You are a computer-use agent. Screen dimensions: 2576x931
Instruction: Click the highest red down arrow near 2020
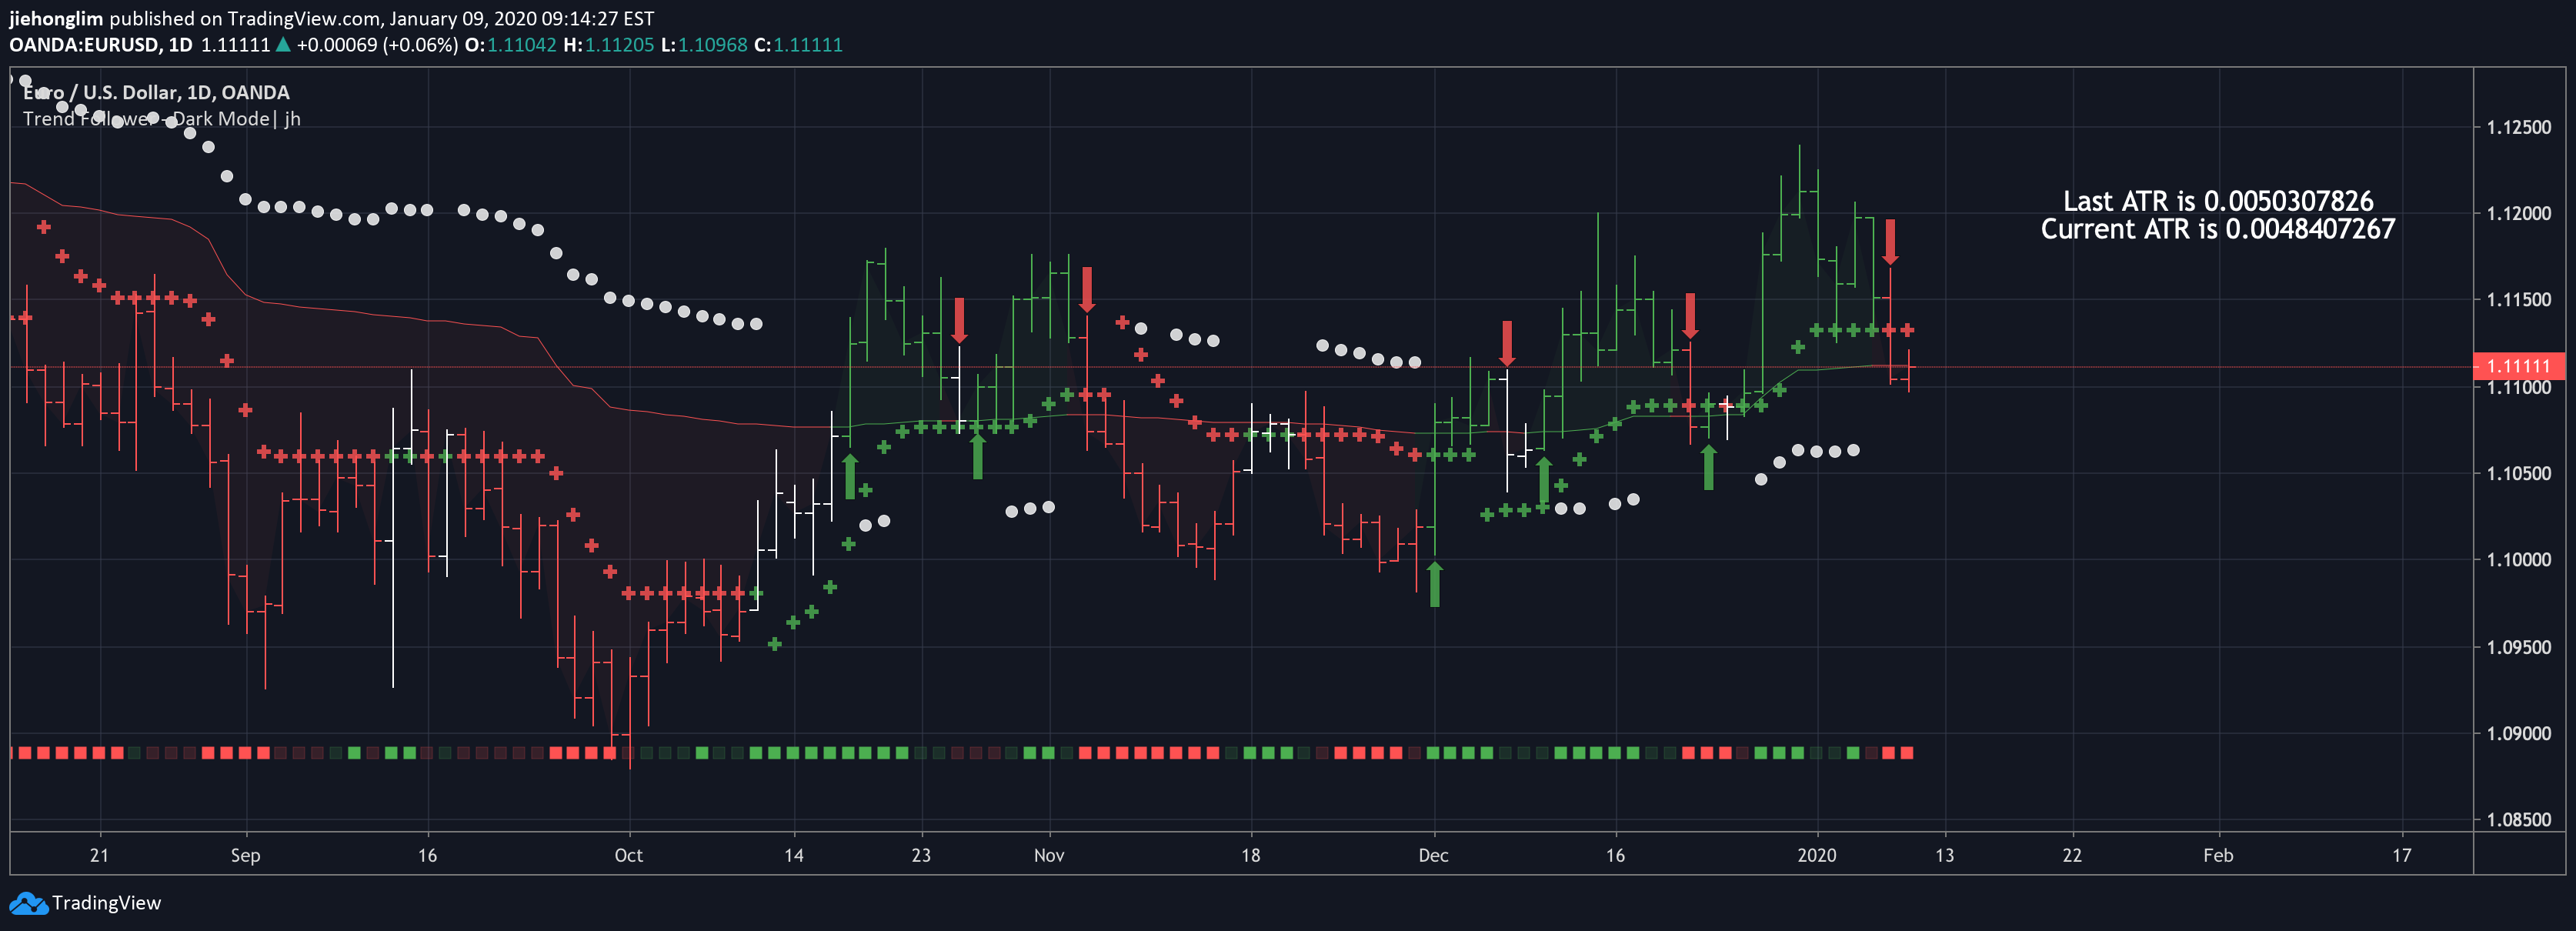[1890, 242]
